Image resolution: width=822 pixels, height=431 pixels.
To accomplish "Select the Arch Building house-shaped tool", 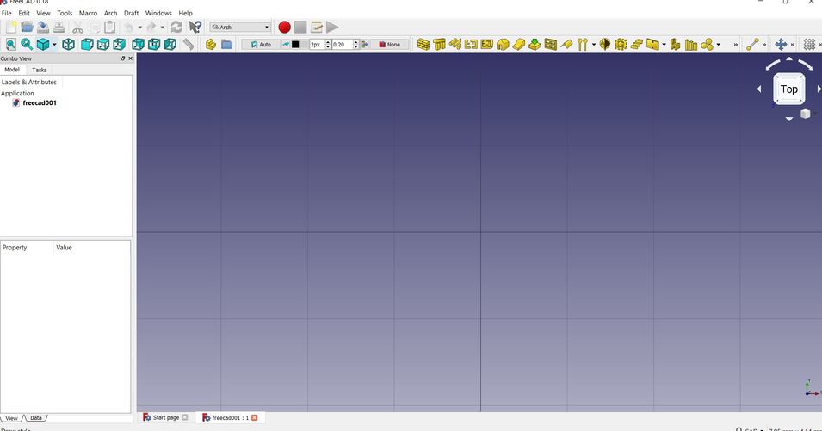I will [503, 45].
